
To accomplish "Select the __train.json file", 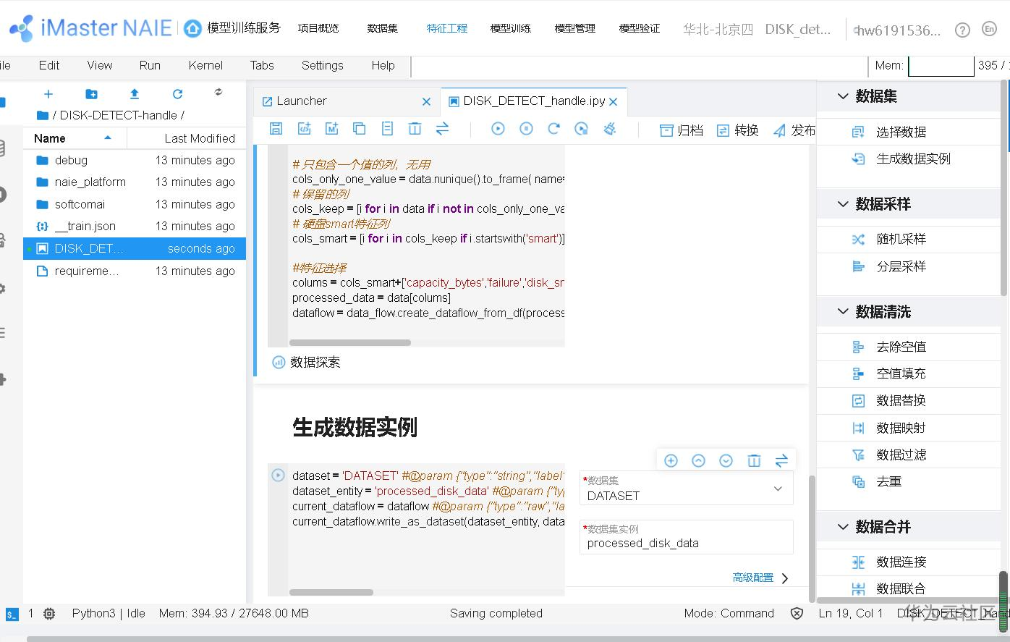I will tap(135, 226).
